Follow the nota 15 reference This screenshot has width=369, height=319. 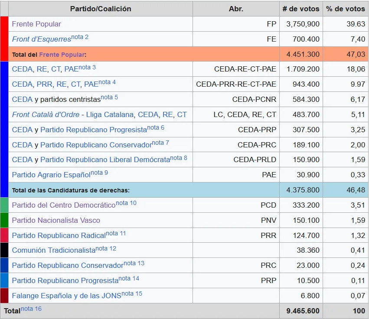(132, 293)
